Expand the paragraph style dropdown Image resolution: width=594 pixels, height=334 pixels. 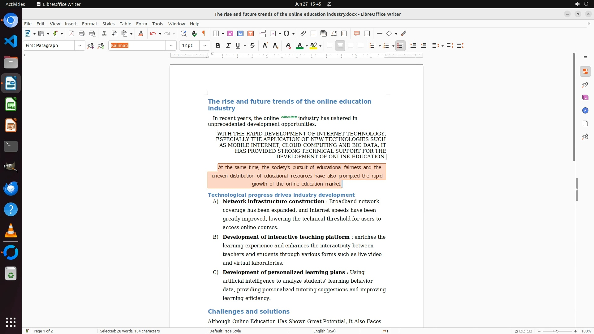(80, 46)
